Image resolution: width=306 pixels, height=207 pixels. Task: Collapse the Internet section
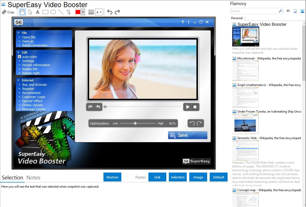[18, 80]
